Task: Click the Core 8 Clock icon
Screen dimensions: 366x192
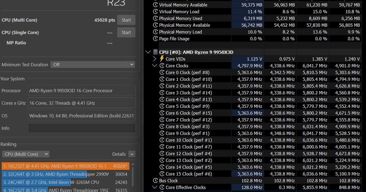Action: (x=162, y=126)
